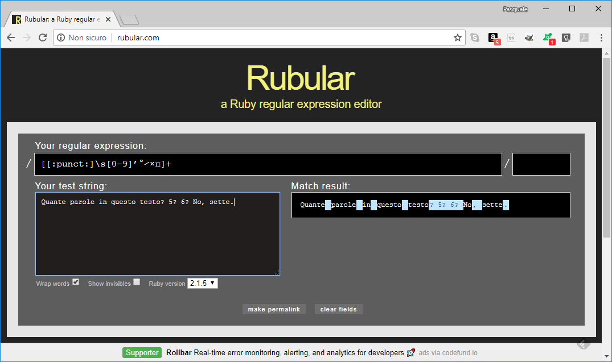Click the highlighted '? 5? 6?' match
The width and height of the screenshot is (612, 362).
tap(446, 205)
